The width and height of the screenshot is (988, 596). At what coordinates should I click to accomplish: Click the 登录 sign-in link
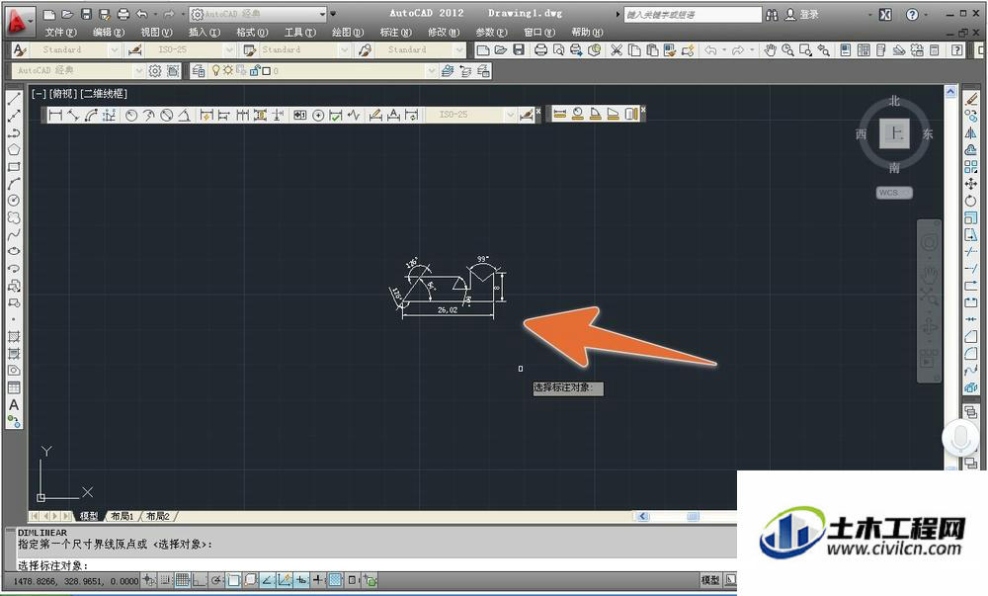(x=809, y=15)
